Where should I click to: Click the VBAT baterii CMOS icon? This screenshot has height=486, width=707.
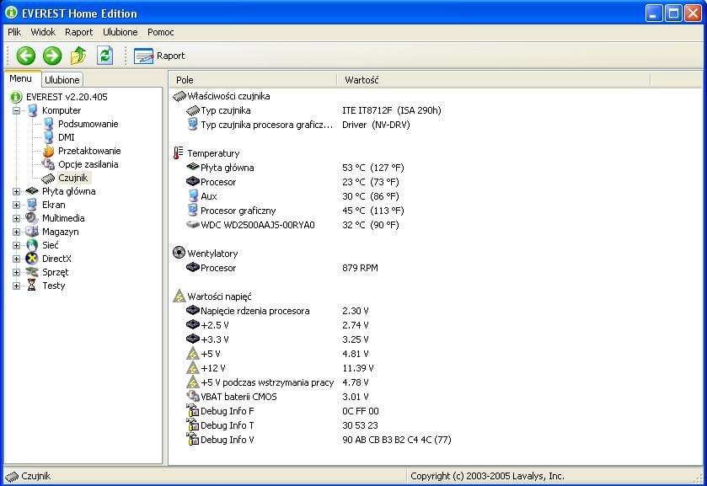tap(193, 396)
